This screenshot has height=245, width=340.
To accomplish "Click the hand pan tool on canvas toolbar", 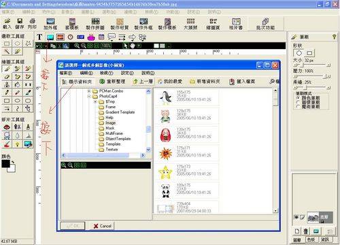I will point(132,46).
